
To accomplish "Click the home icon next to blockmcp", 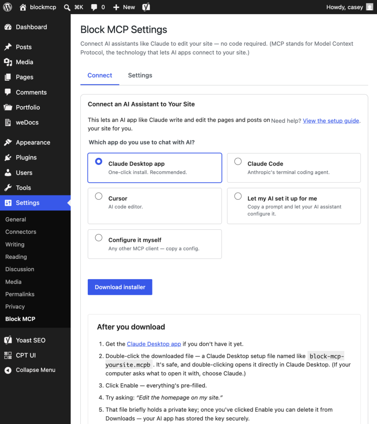I will 23,7.
